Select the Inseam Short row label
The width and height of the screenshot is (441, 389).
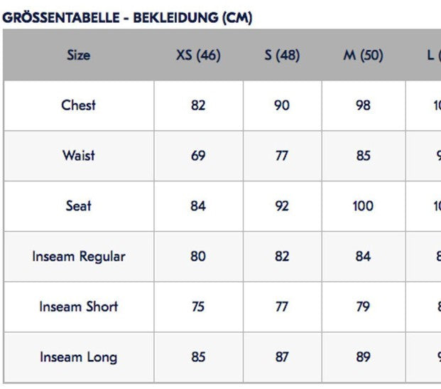coord(78,307)
